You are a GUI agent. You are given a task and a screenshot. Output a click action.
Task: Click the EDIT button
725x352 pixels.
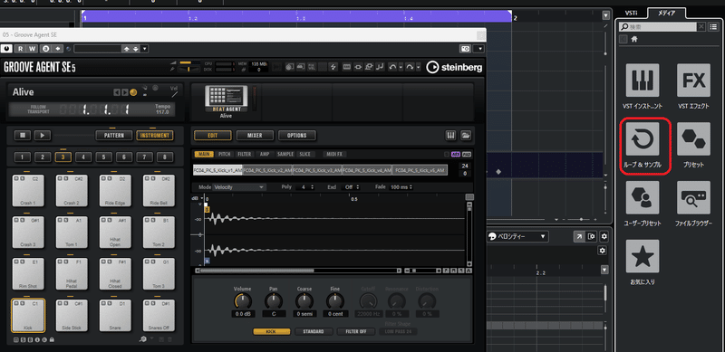[212, 136]
